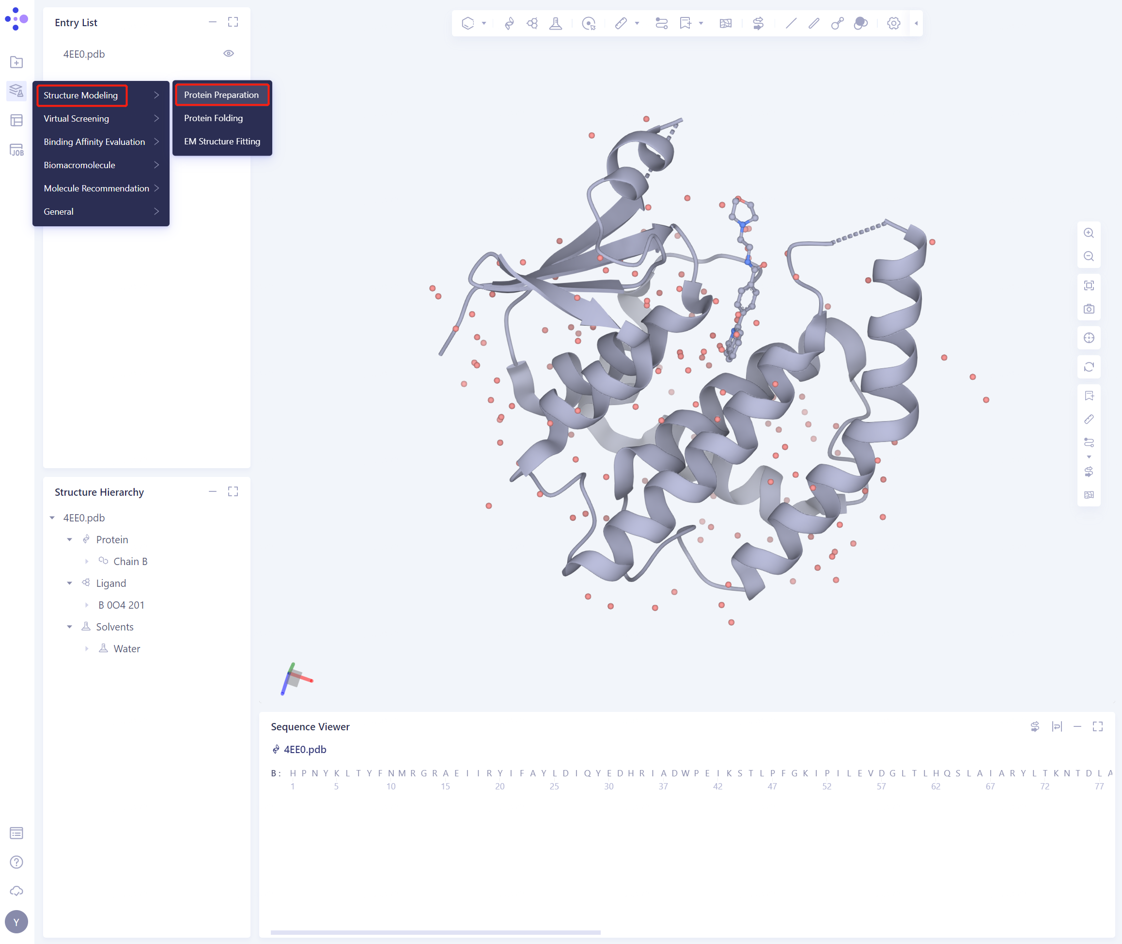
Task: Toggle visibility of the 4EE0.pdb entry
Action: coord(229,53)
